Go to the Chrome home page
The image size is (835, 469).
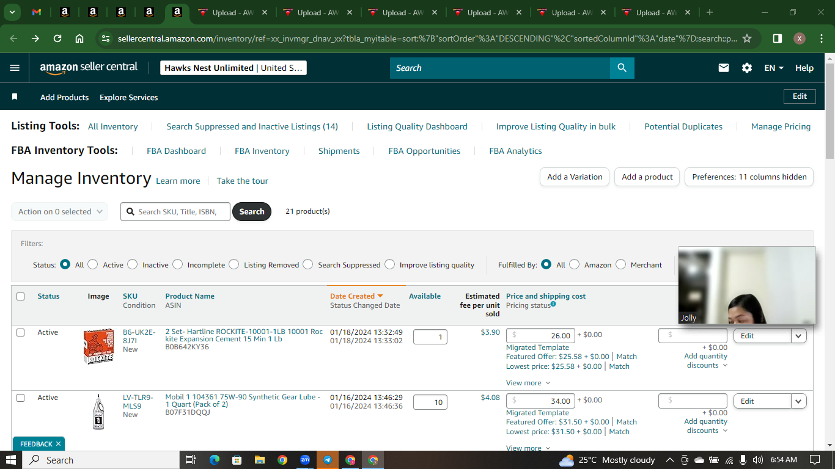coord(79,38)
